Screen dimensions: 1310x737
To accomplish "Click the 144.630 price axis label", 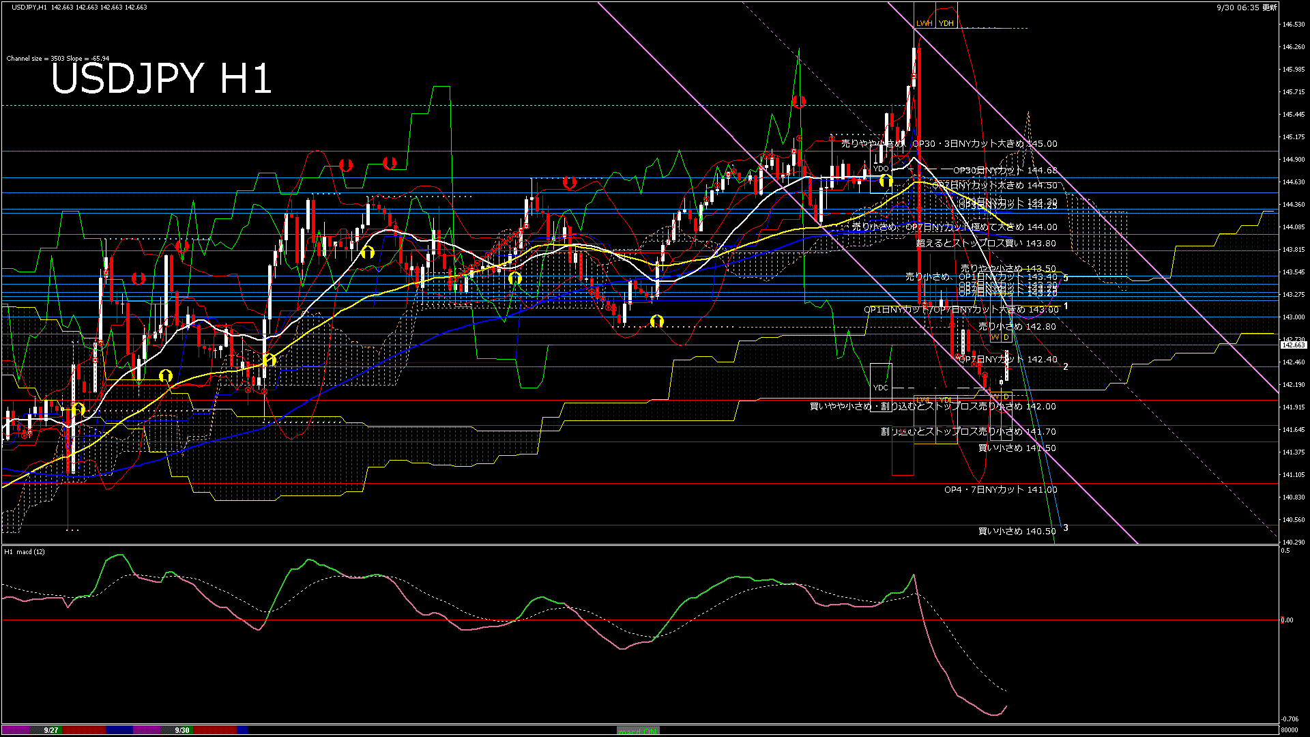I will pyautogui.click(x=1294, y=182).
